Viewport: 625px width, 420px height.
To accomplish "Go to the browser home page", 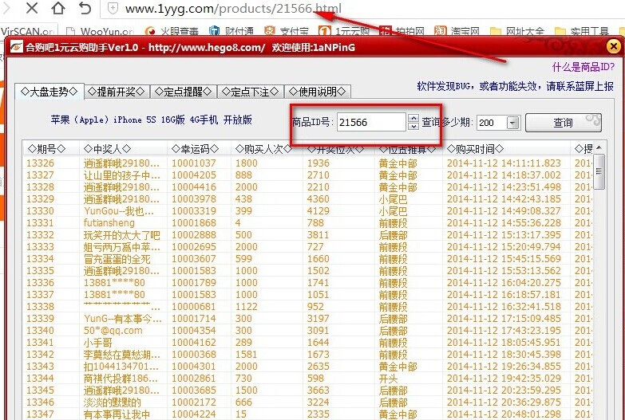I will [58, 7].
